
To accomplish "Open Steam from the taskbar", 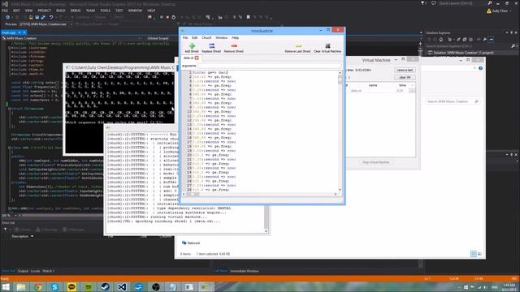I will tap(105, 287).
